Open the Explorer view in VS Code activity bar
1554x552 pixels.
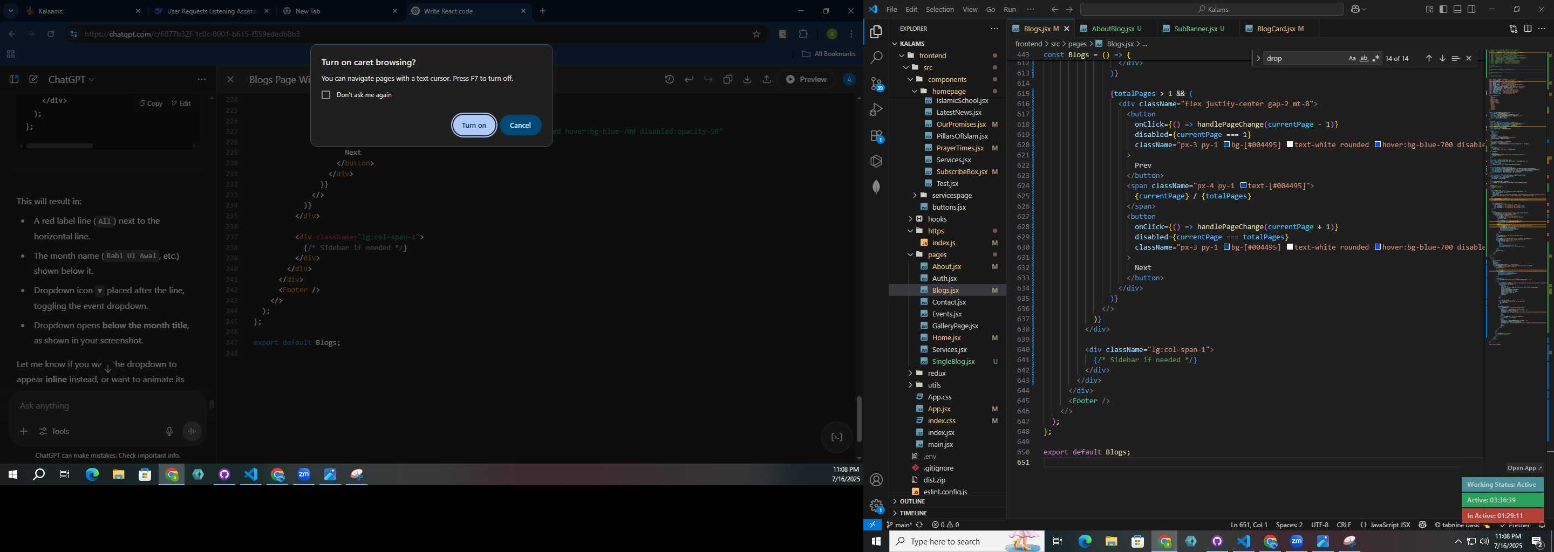point(876,32)
